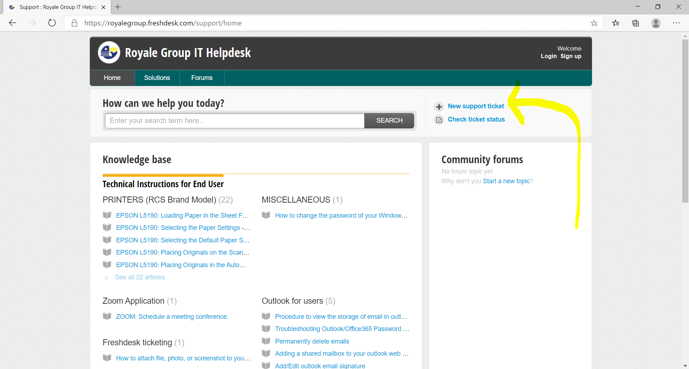The height and width of the screenshot is (369, 689).
Task: Add this page to favorites star
Action: [x=594, y=23]
